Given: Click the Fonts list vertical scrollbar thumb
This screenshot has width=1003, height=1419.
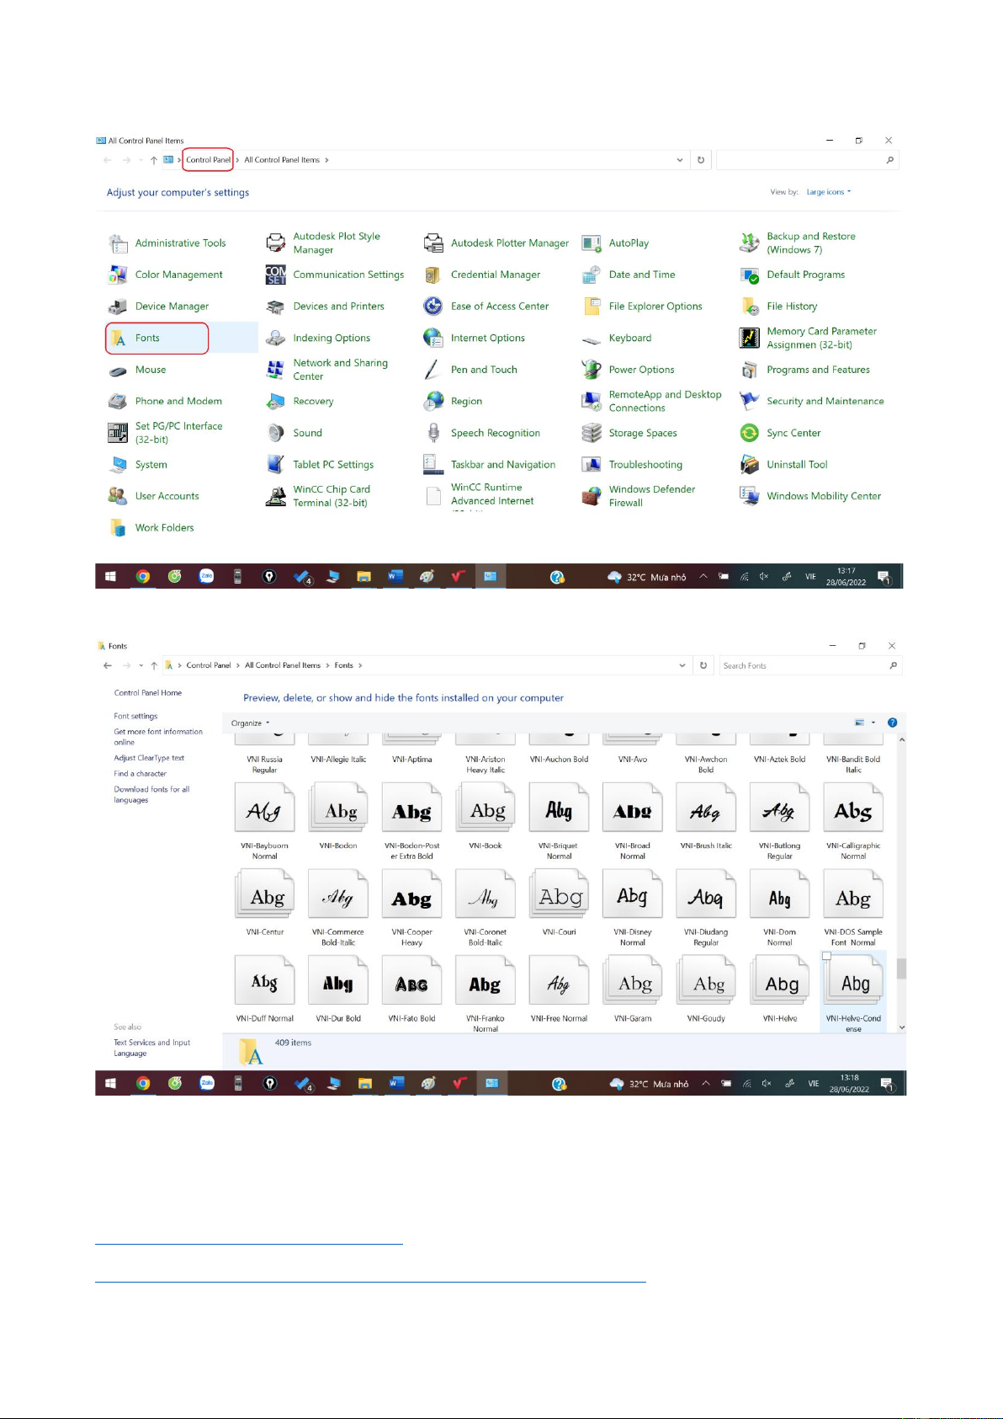Looking at the screenshot, I should 901,968.
